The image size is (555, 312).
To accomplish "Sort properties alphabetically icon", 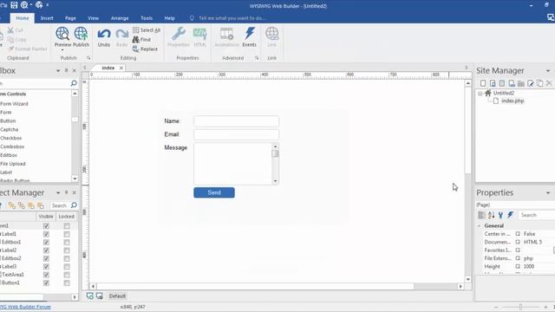I will coord(492,215).
